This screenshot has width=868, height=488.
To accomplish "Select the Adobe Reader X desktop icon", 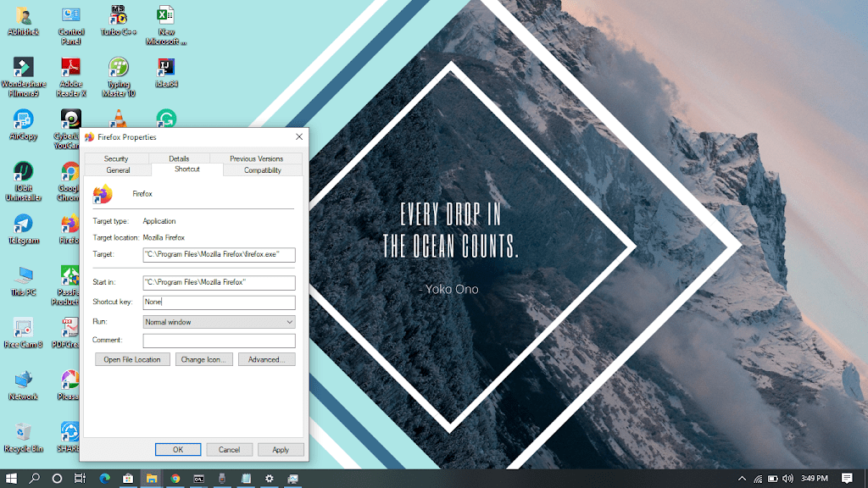I will (71, 68).
